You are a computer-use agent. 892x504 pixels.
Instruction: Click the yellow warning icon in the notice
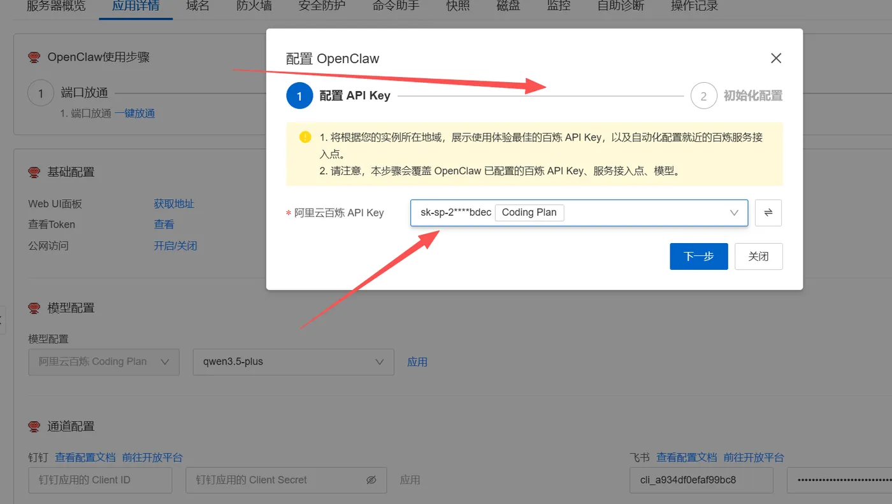(305, 137)
